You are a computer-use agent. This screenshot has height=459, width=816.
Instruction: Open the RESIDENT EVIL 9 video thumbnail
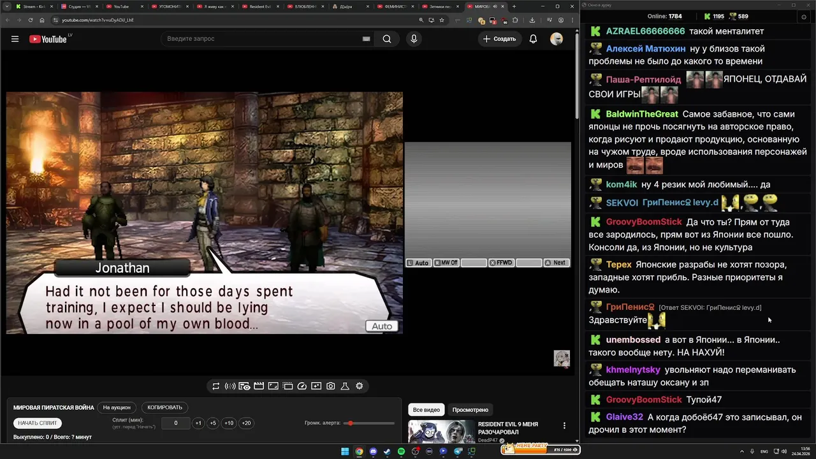coord(442,432)
